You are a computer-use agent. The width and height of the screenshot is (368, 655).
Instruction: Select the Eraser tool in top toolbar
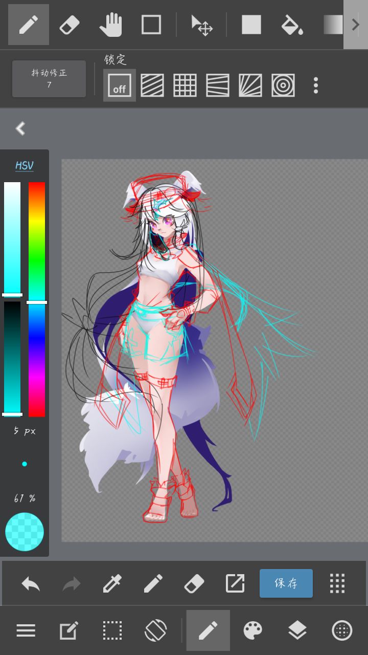pyautogui.click(x=70, y=25)
